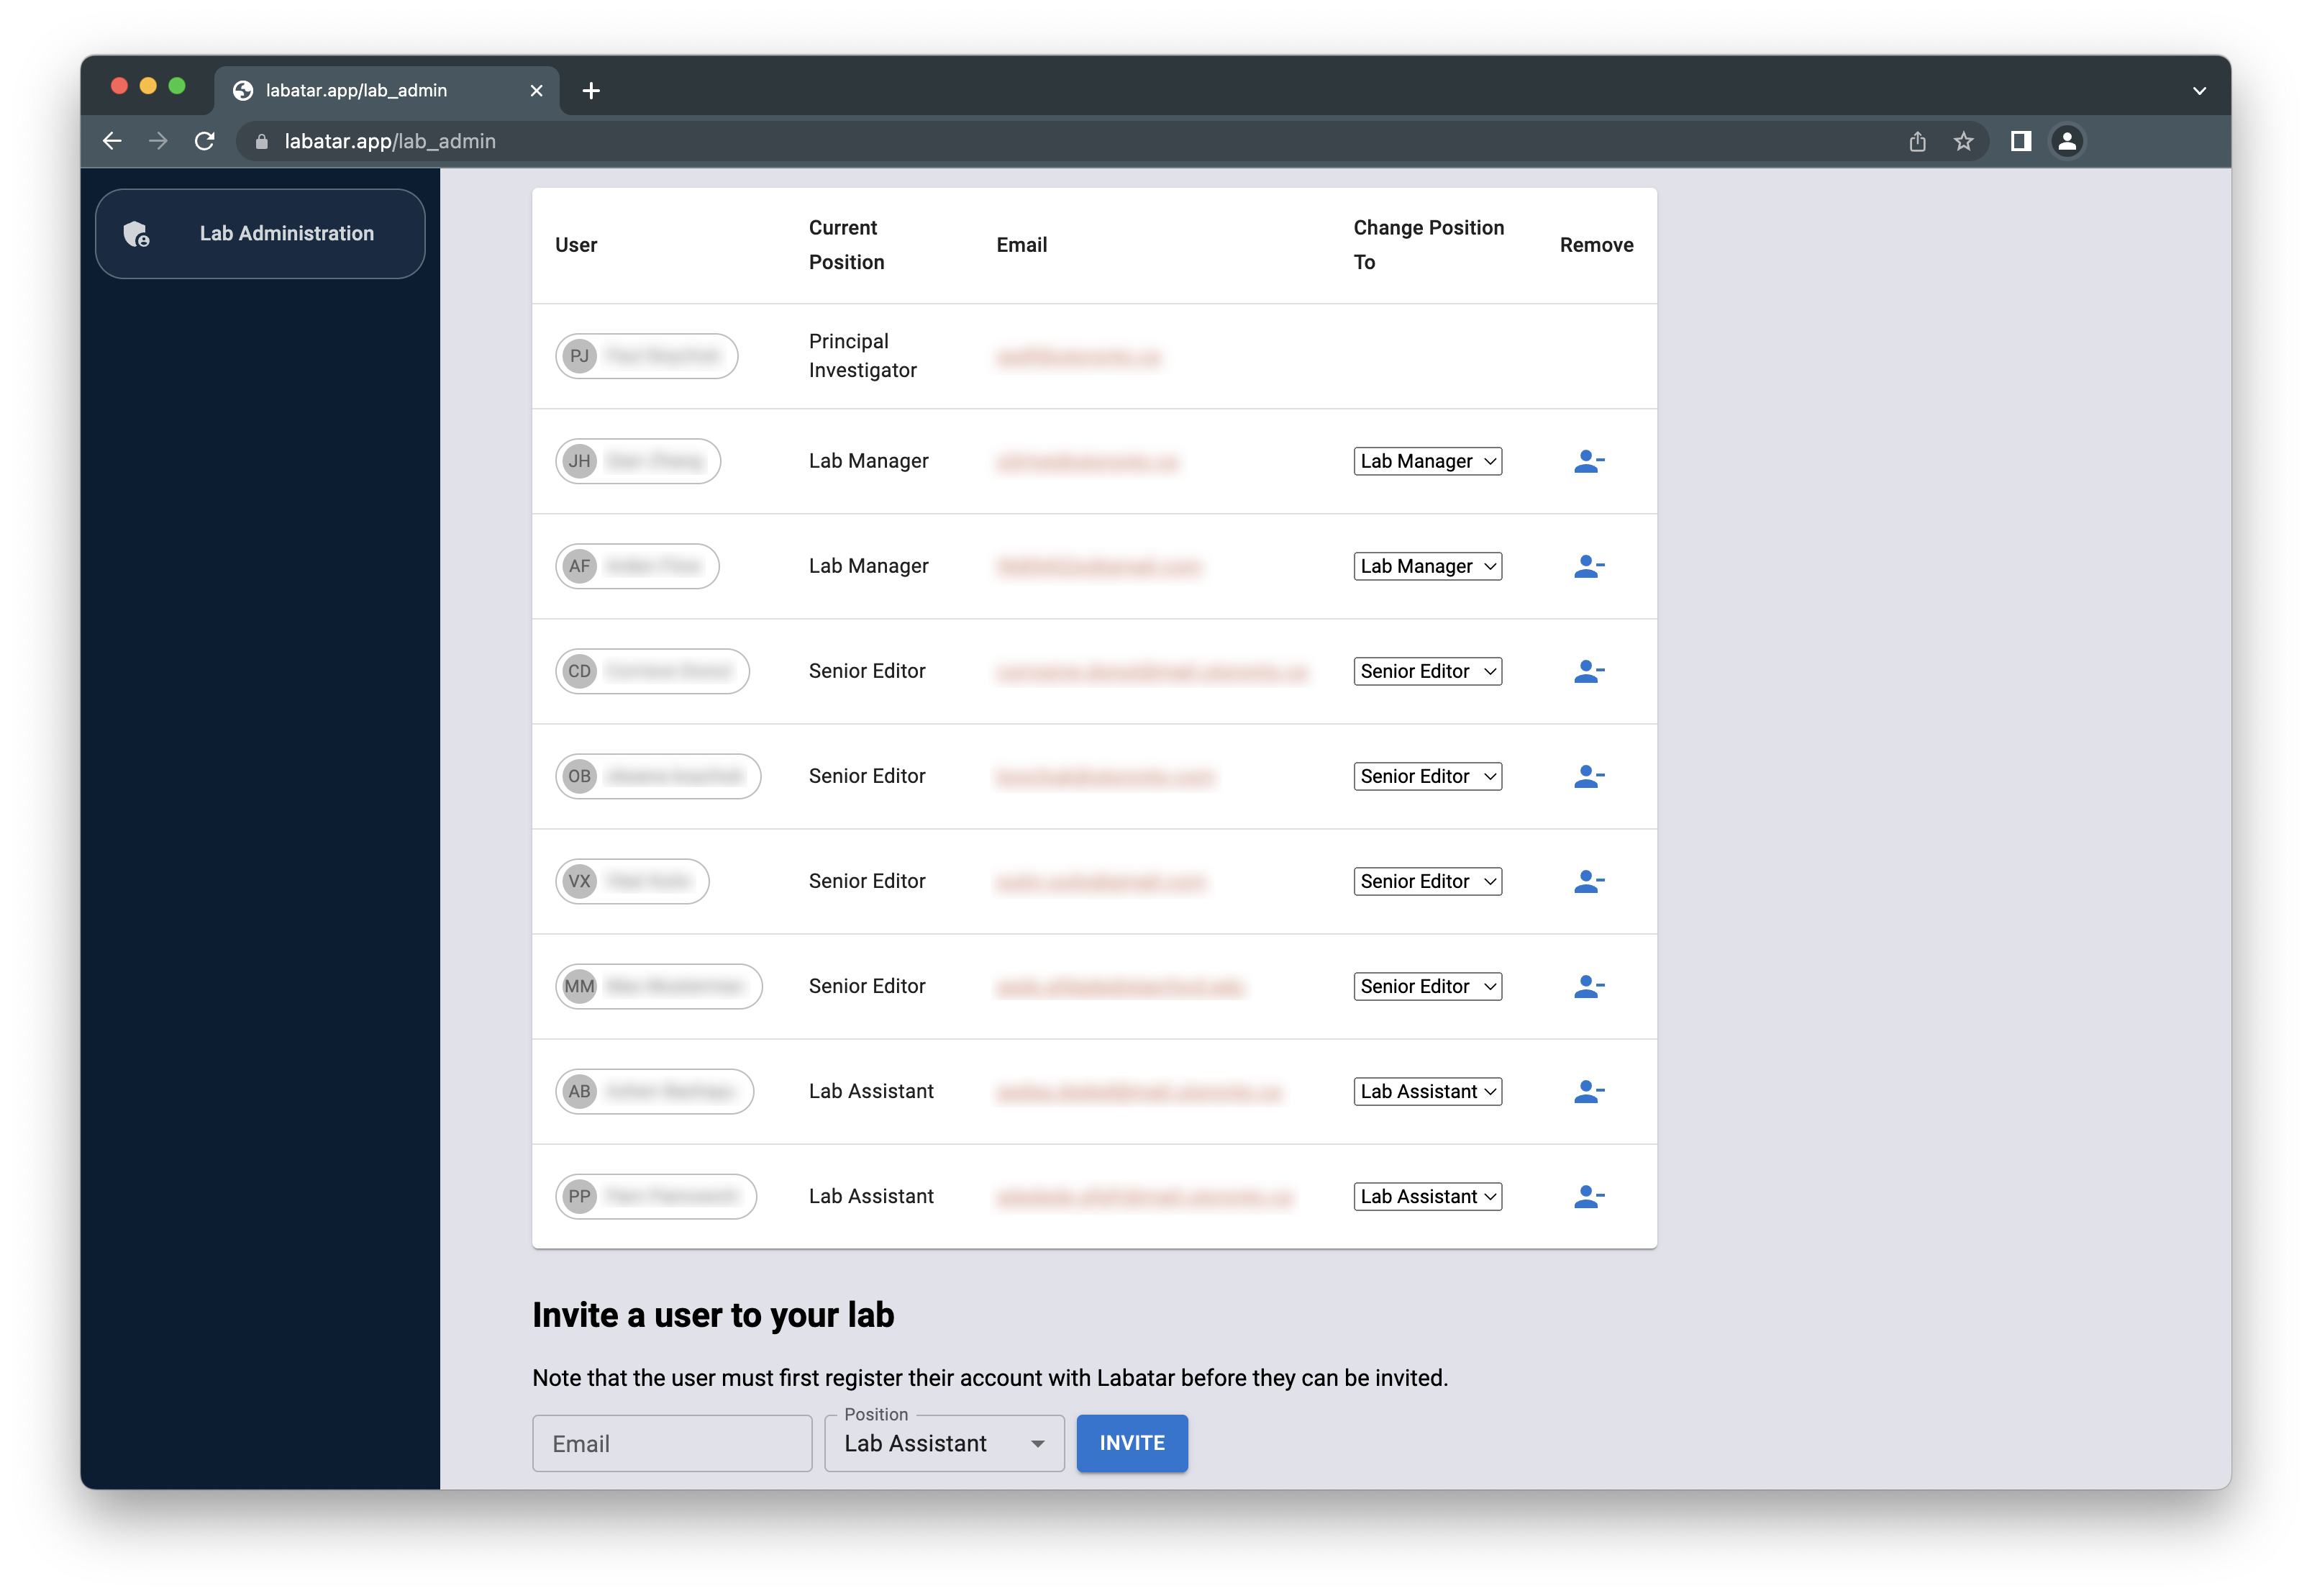
Task: Reload the lab_admin page
Action: [x=205, y=141]
